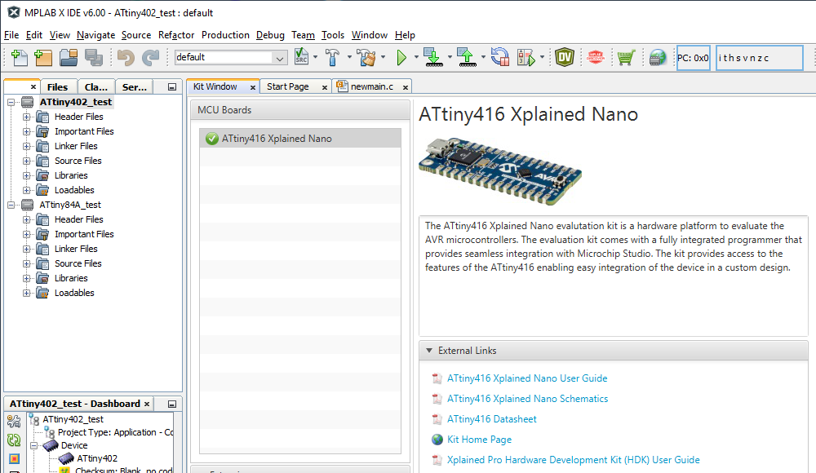Click the Open Project folder icon
Screen dimensions: 816x473
click(x=69, y=57)
